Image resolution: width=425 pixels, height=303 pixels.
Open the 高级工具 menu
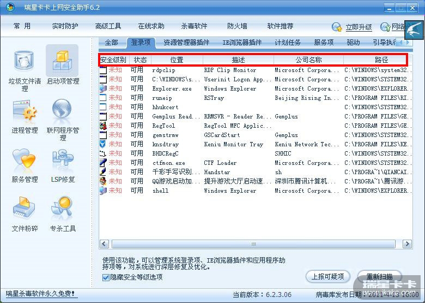(x=108, y=26)
